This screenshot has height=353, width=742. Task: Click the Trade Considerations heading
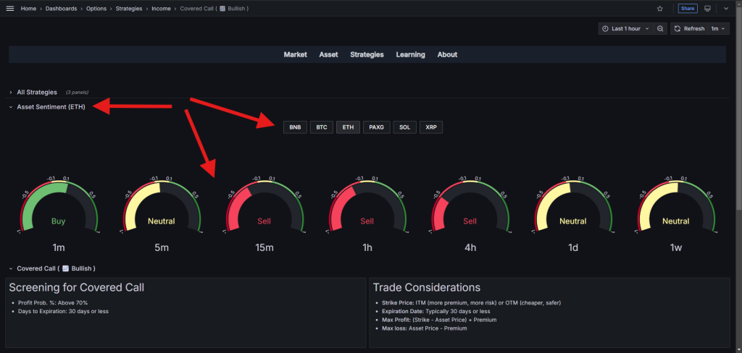(427, 287)
